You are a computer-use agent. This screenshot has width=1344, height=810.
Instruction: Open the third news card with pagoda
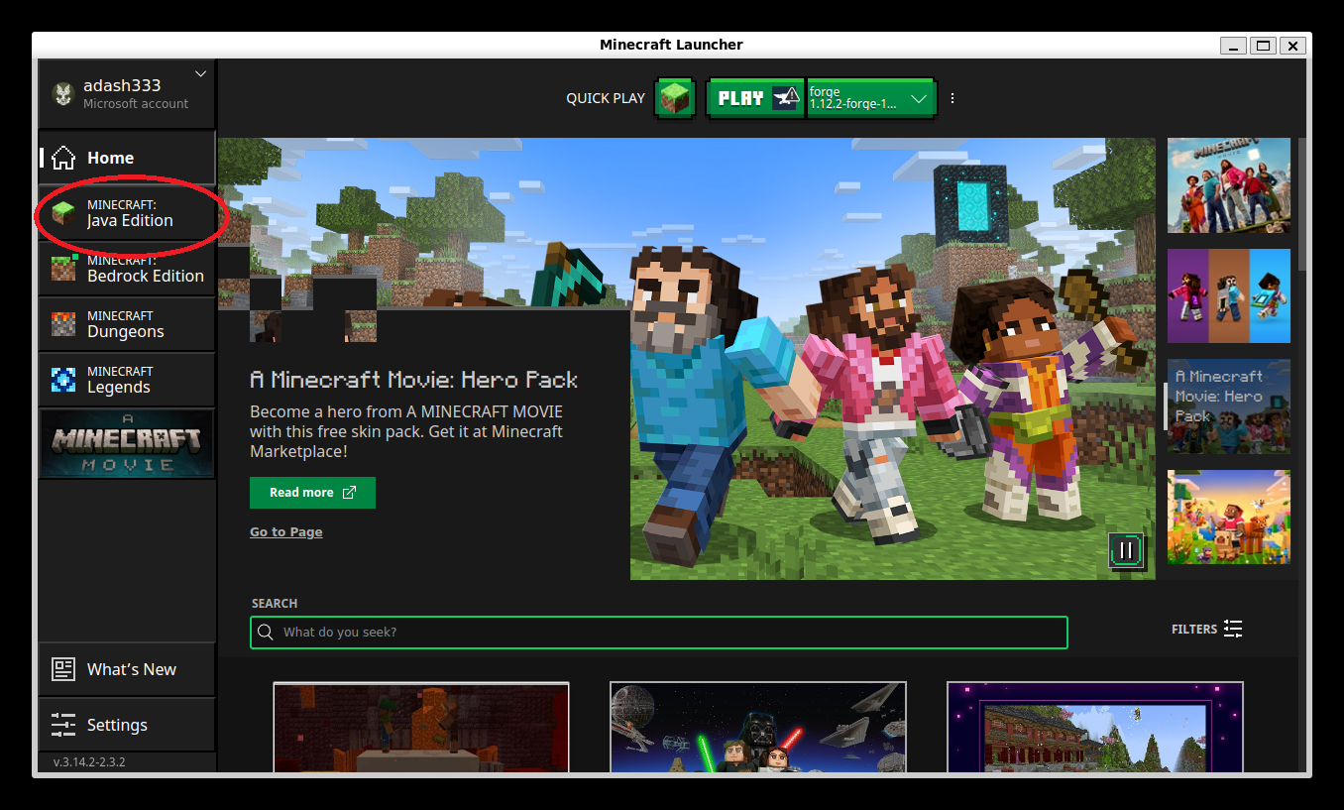click(1095, 727)
